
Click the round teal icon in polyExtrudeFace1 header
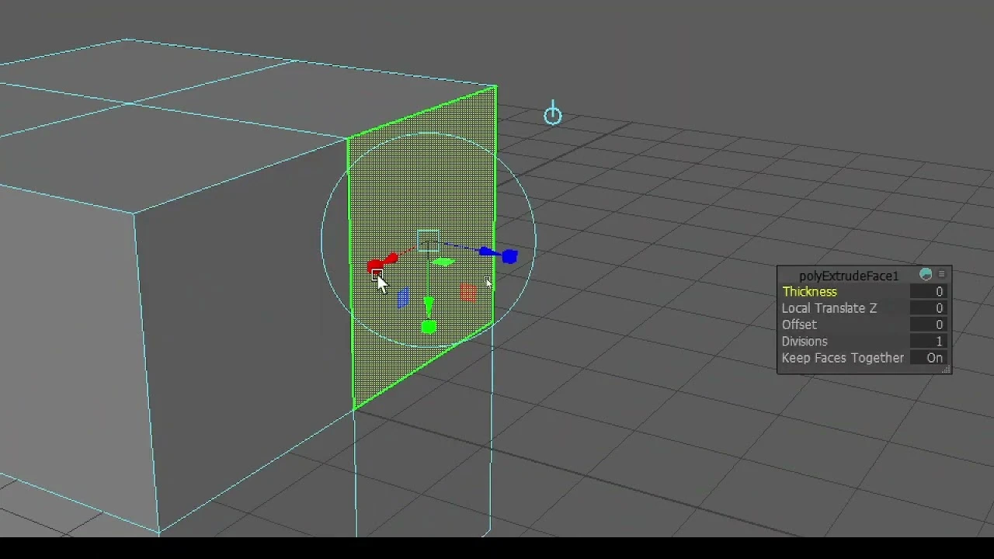click(x=926, y=274)
